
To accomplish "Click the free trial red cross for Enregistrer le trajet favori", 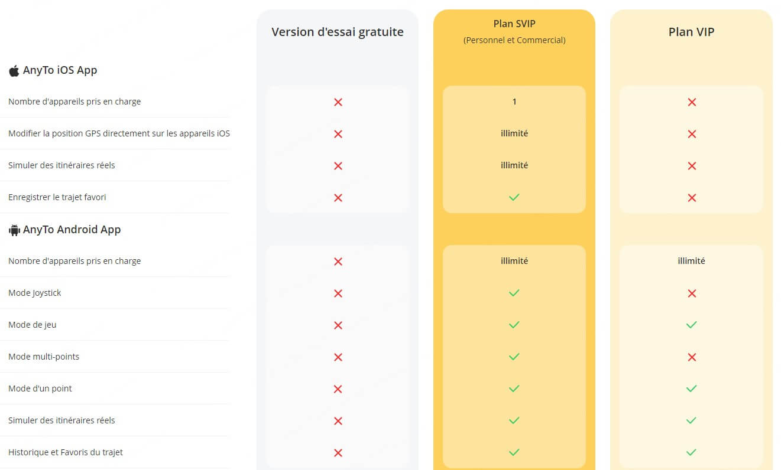I will click(338, 198).
